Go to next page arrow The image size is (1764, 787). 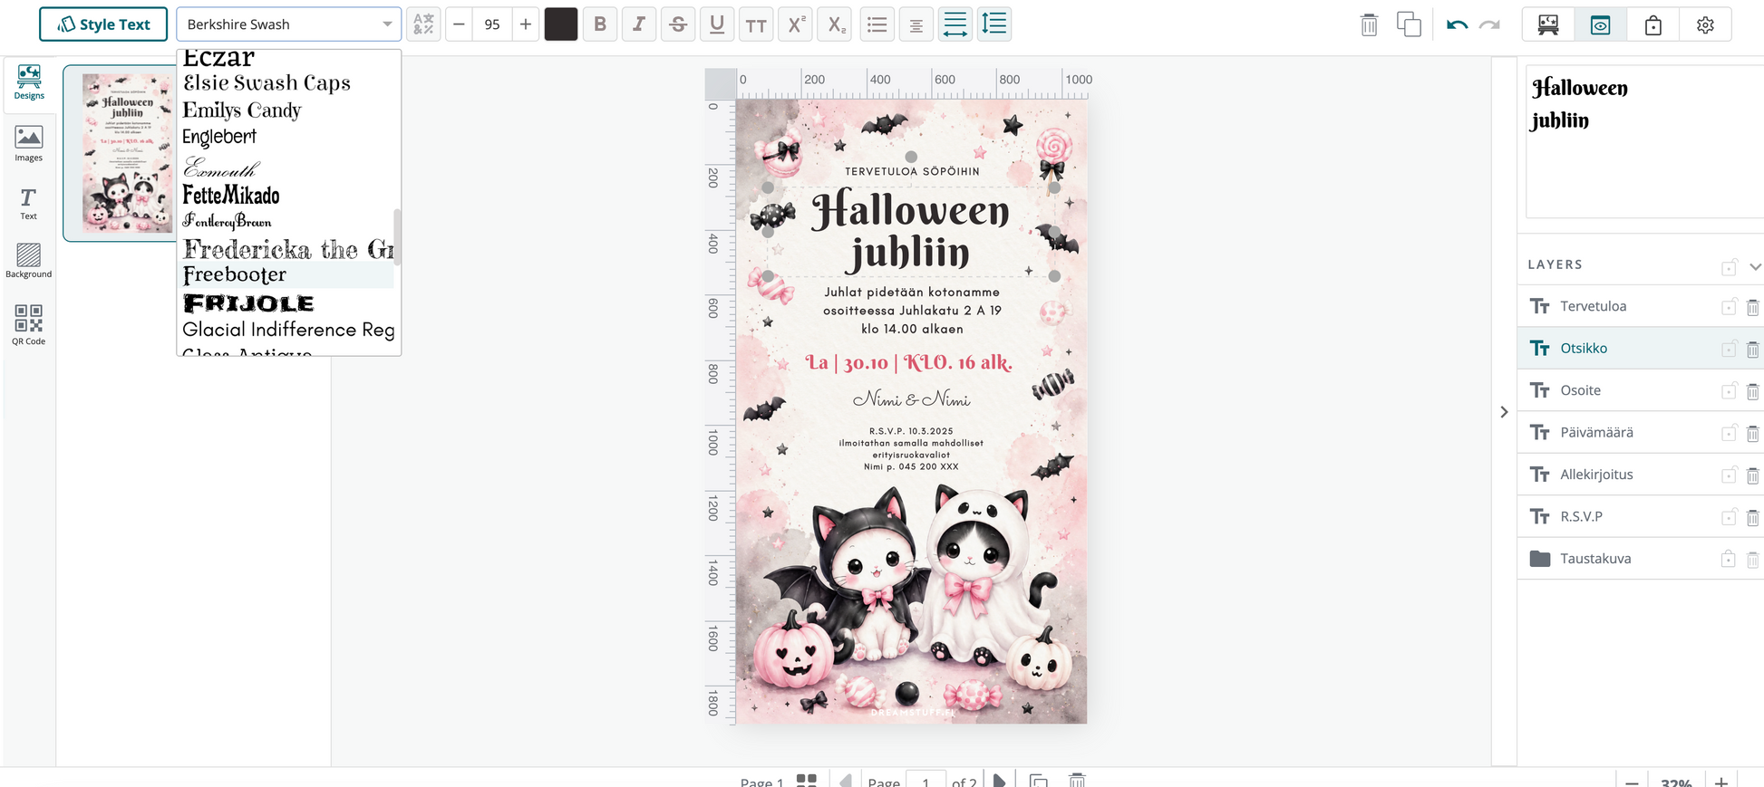coord(998,781)
